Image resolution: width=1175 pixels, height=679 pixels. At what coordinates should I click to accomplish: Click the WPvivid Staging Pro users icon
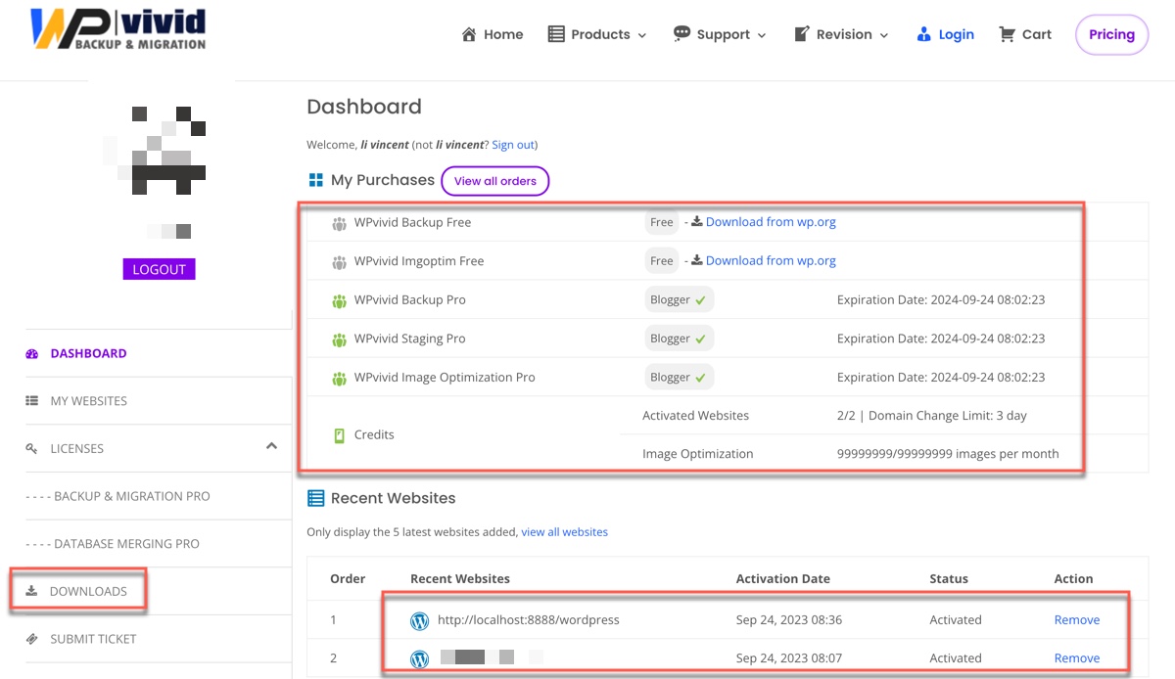click(339, 339)
